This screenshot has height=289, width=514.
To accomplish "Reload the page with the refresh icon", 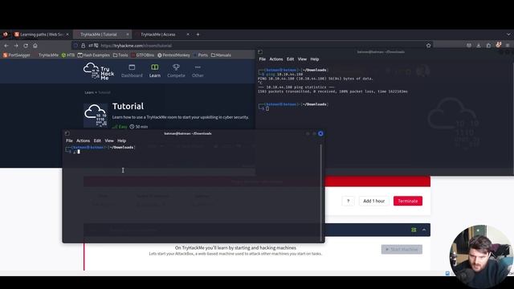I will click(x=26, y=46).
